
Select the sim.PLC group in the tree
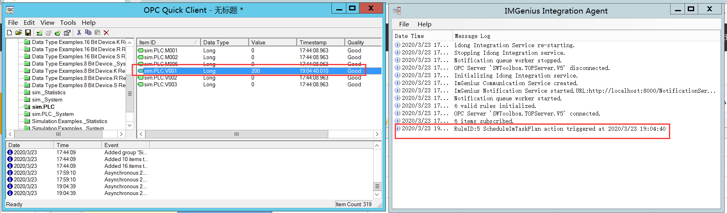click(x=43, y=107)
